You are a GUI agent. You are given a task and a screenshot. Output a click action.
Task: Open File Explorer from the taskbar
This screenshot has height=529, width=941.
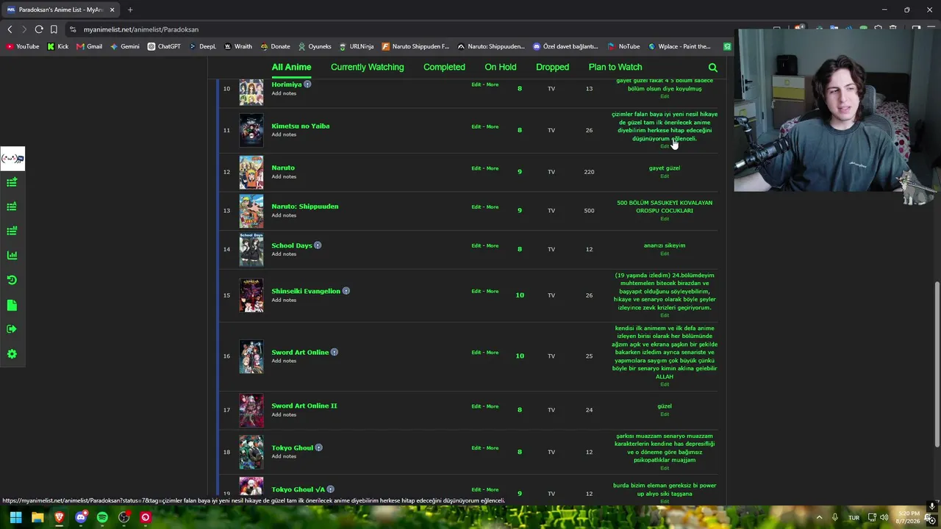click(x=37, y=517)
